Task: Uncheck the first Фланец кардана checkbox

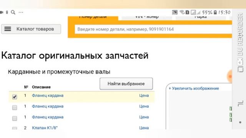Action: click(x=15, y=97)
